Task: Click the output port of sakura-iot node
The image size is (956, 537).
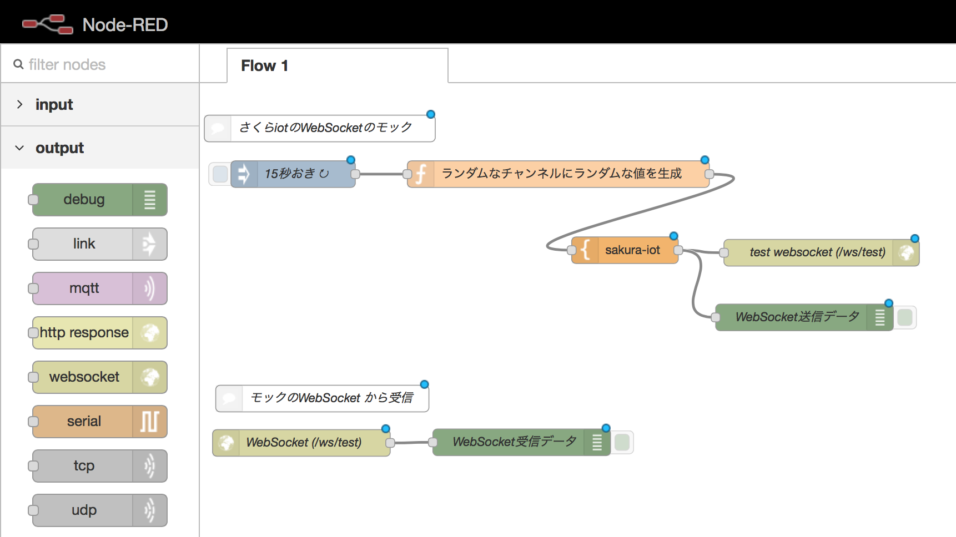Action: 678,250
